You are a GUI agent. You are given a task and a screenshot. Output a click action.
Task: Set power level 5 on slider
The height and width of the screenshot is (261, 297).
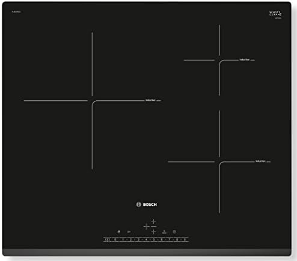click(154, 239)
